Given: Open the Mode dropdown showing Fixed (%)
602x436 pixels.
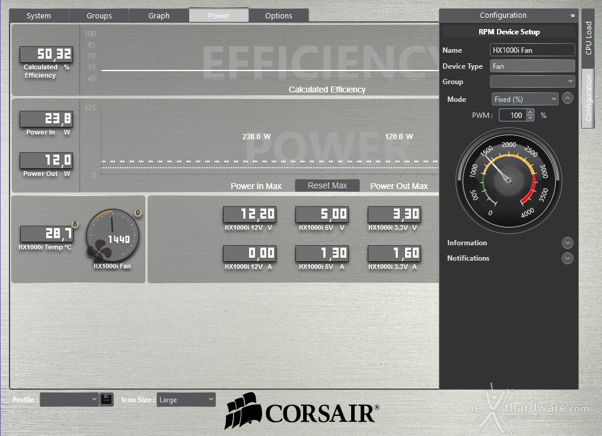Looking at the screenshot, I should click(525, 100).
